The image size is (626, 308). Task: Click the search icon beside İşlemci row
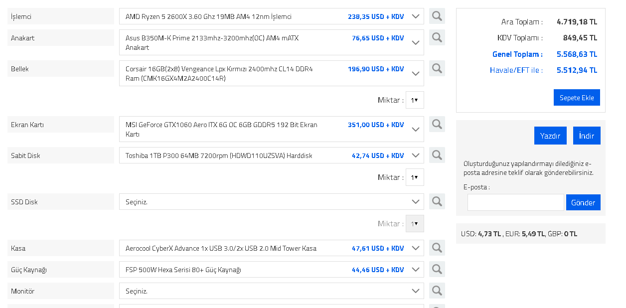click(x=437, y=16)
